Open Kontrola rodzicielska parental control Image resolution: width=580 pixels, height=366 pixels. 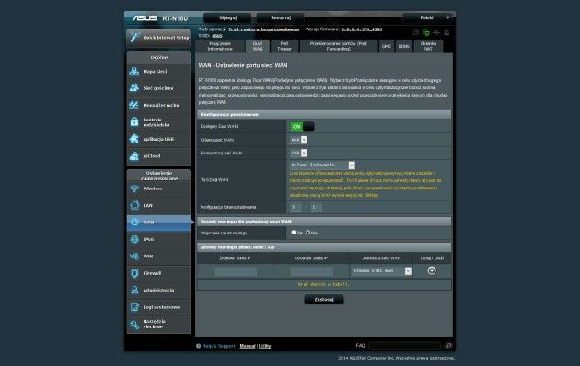click(158, 122)
